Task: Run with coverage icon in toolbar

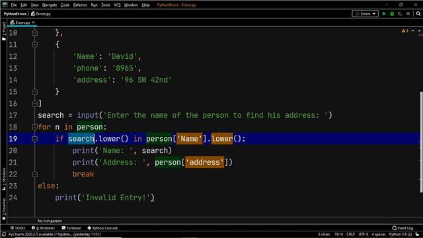Action: 400,14
